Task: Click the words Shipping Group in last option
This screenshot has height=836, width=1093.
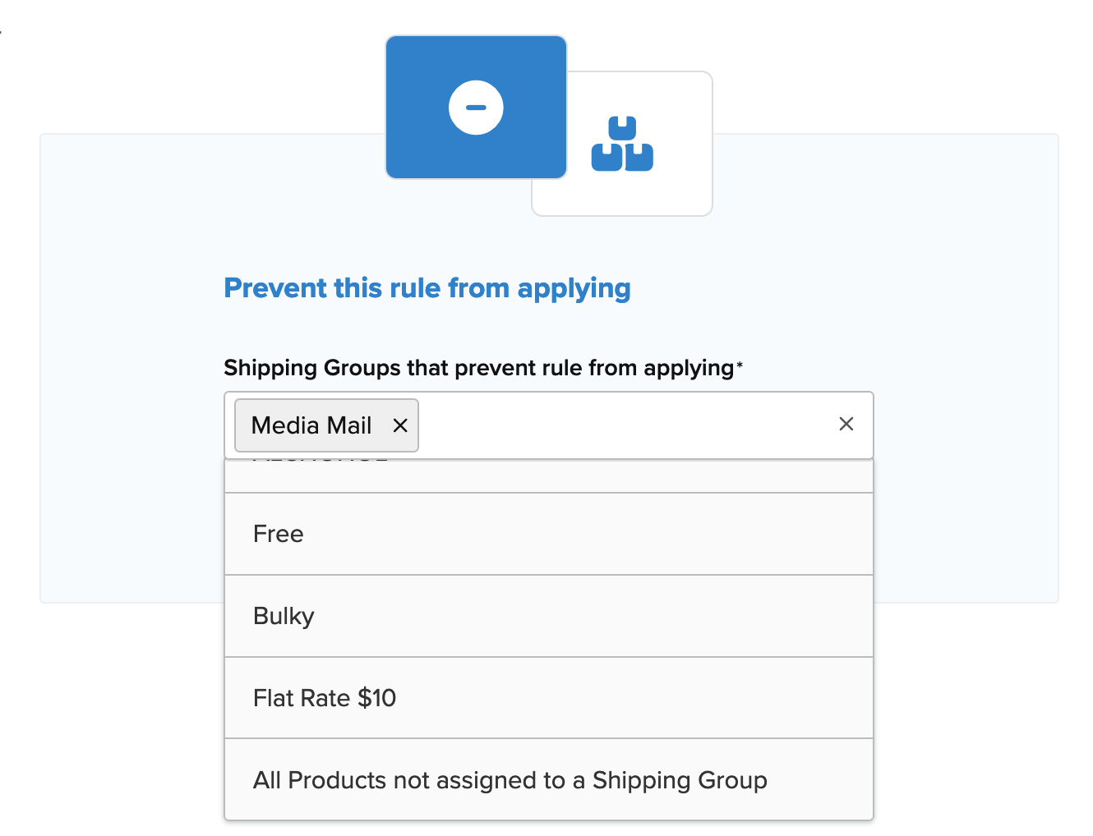Action: pos(680,780)
